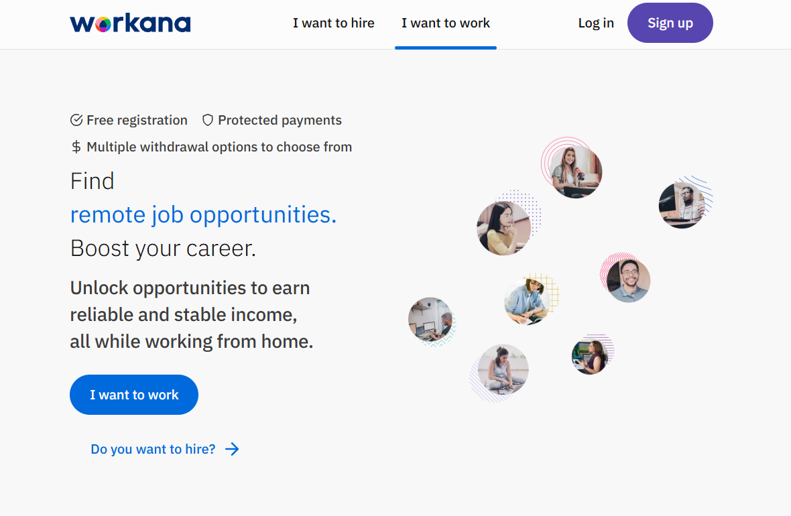This screenshot has width=791, height=516.
Task: Click the dark-haired woman in yellow top photo
Action: [504, 228]
